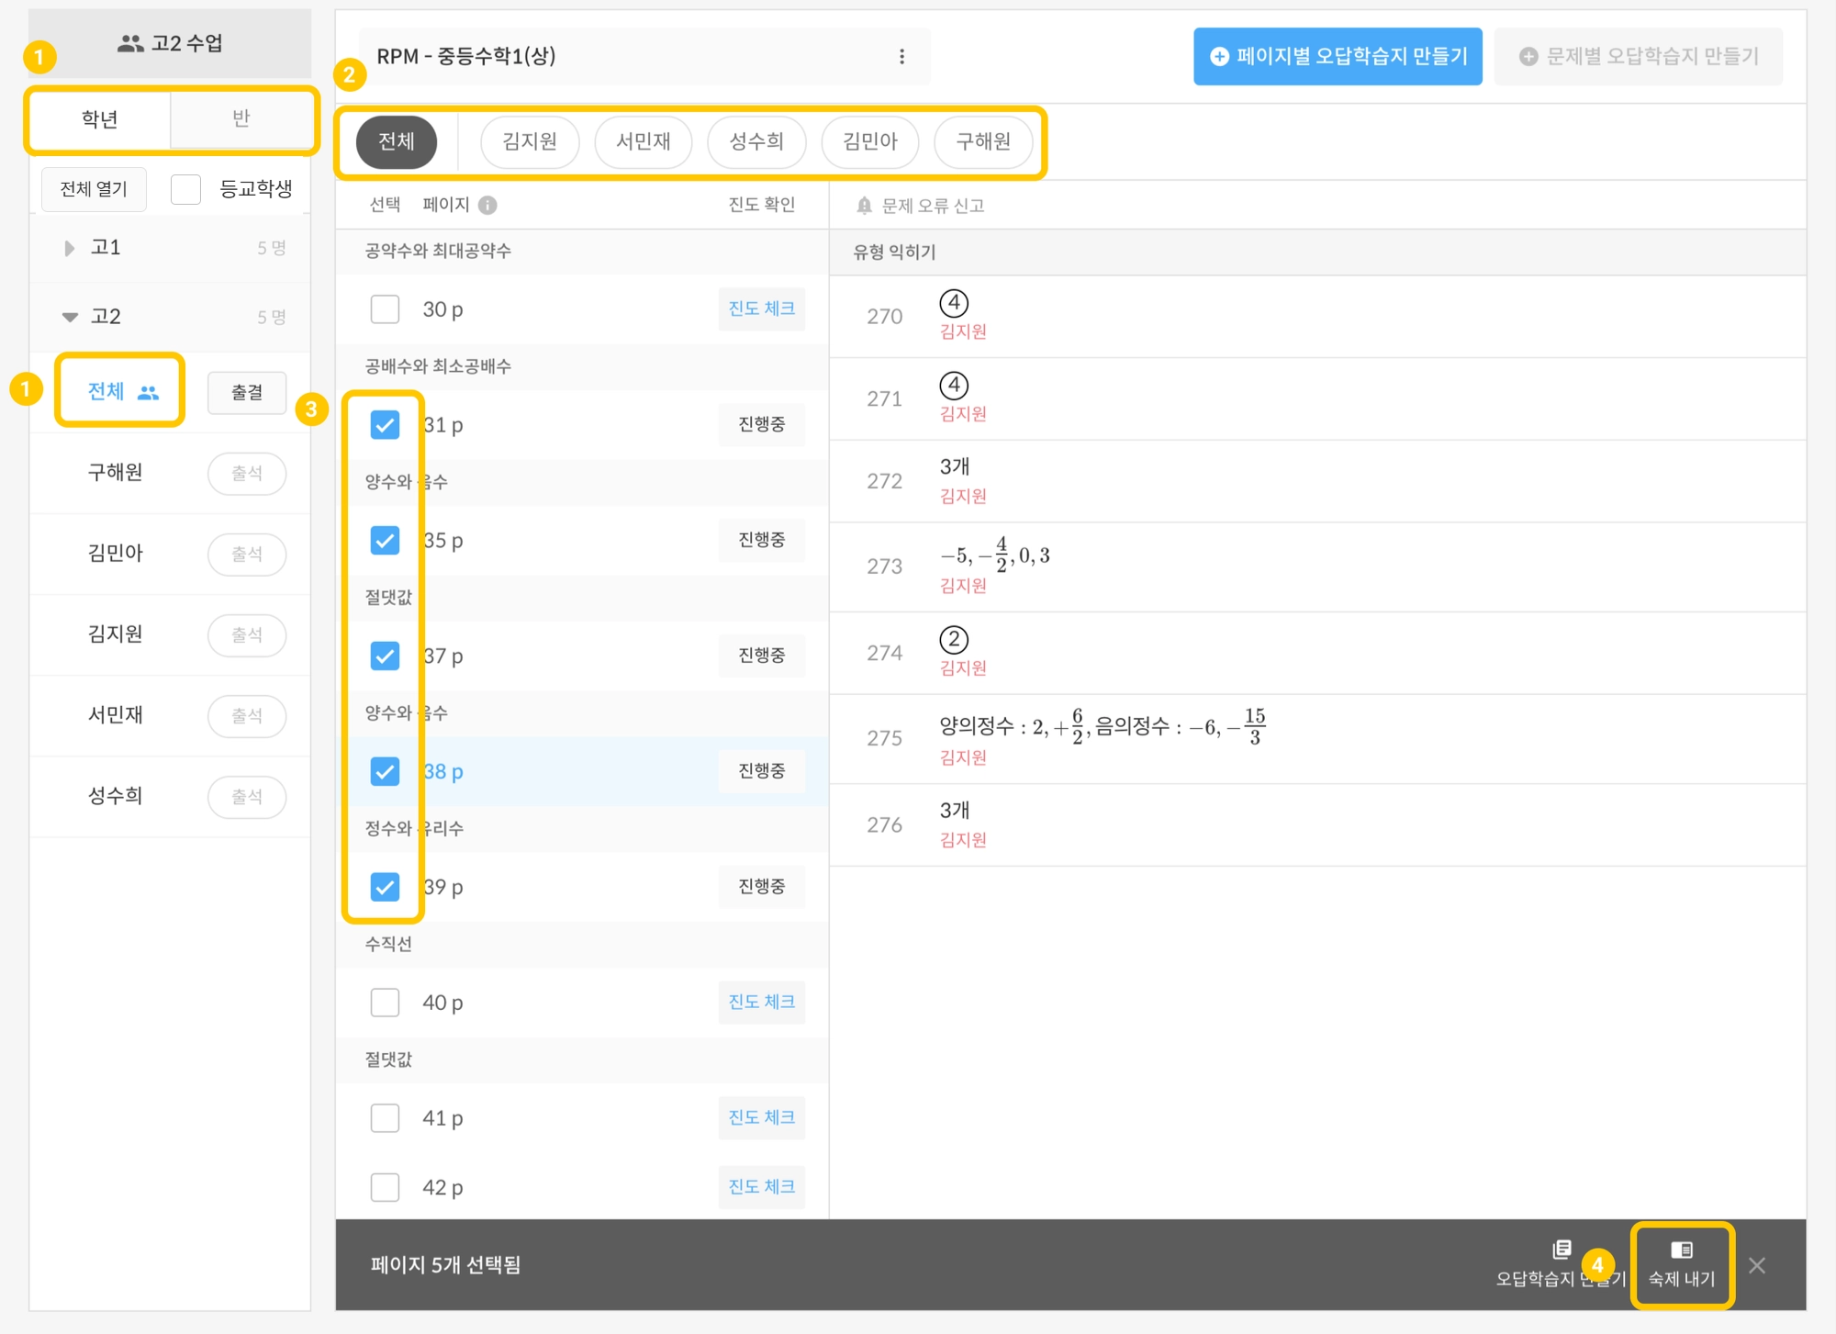Image resolution: width=1836 pixels, height=1334 pixels.
Task: Select the 서민재 student tab
Action: coord(643,141)
